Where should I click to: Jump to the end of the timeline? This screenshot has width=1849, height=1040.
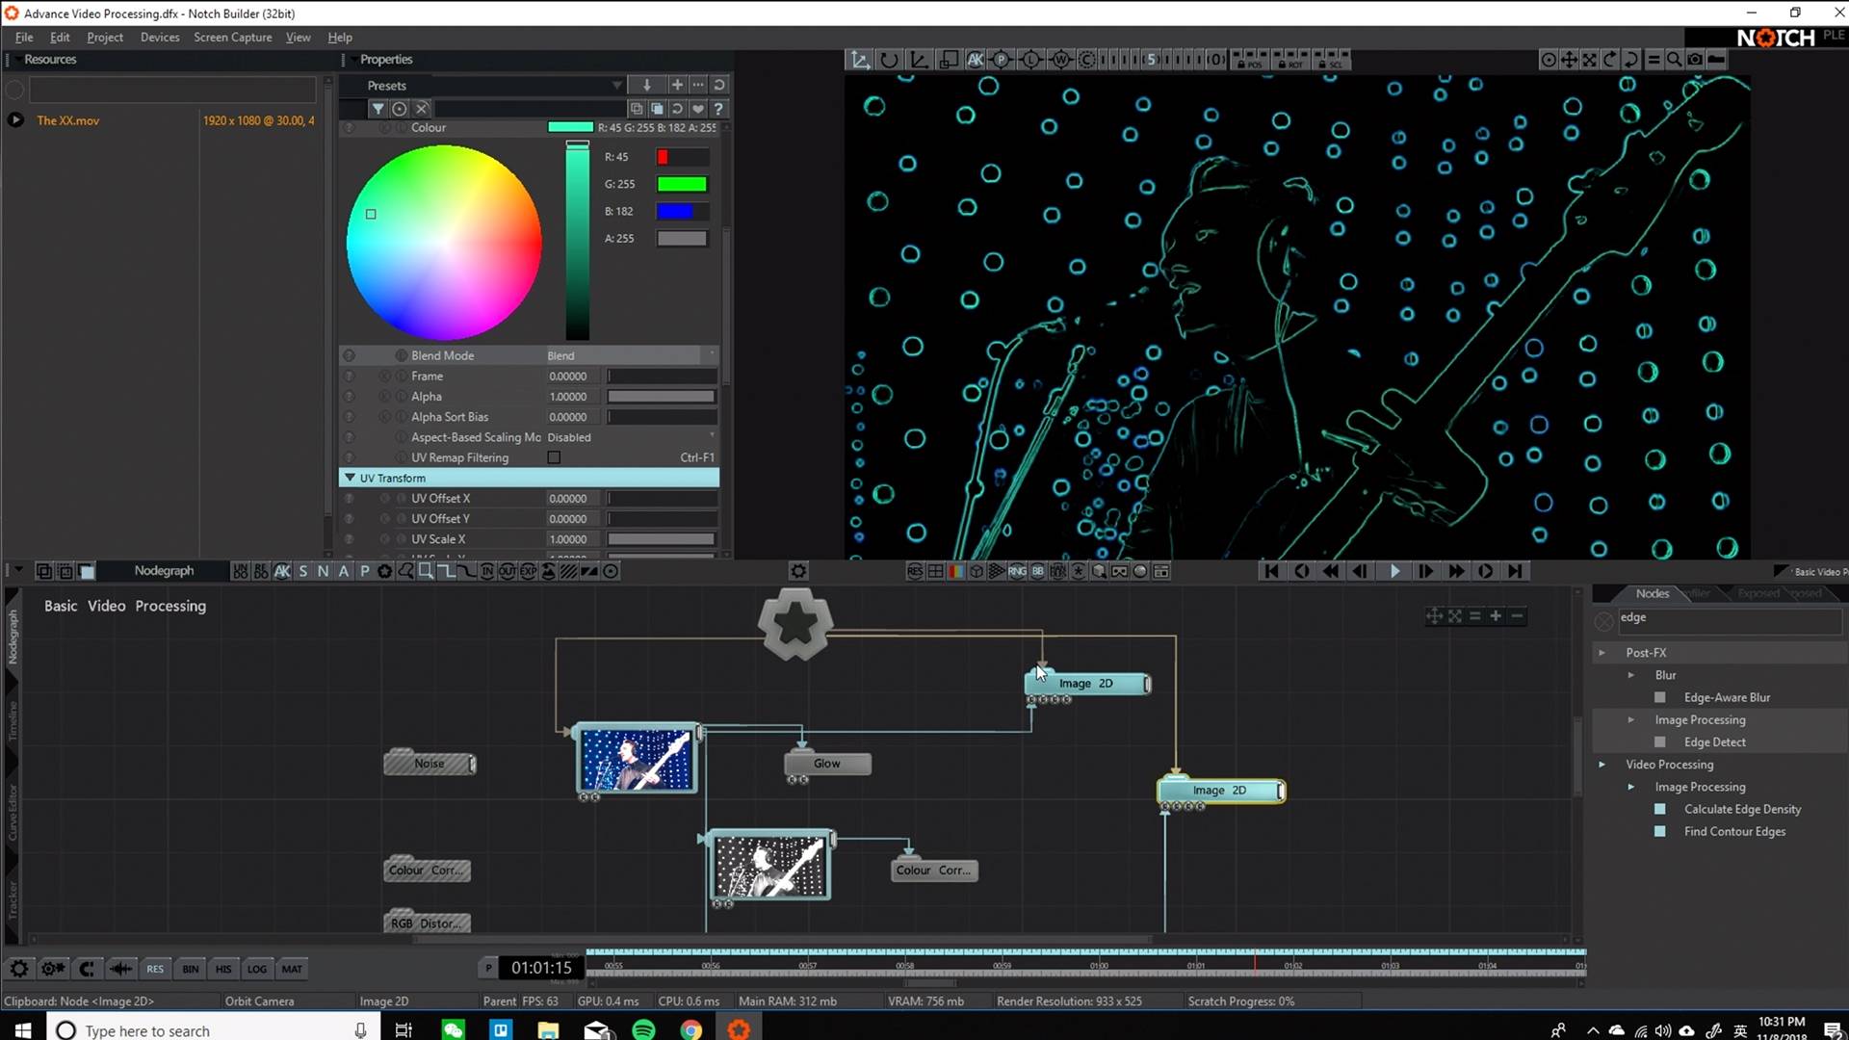1516,571
